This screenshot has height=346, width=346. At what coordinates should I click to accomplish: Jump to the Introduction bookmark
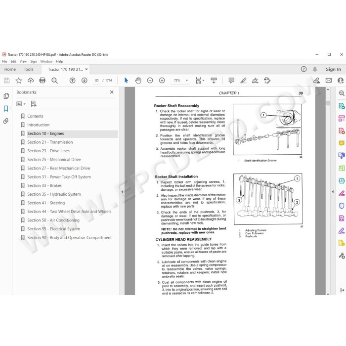(38, 125)
